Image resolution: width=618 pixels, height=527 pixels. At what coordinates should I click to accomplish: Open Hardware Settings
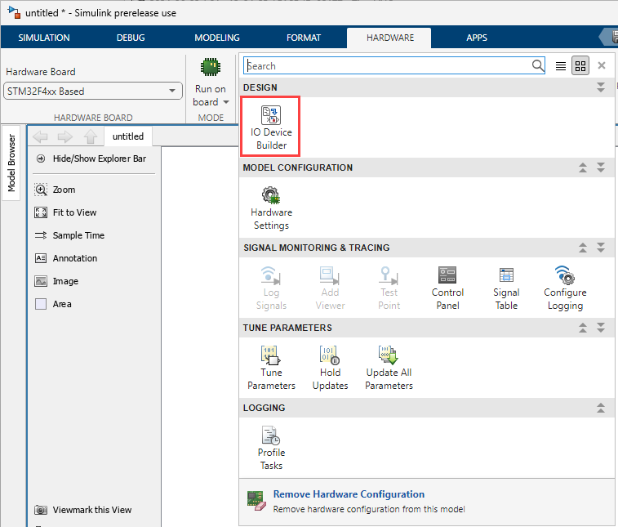click(271, 207)
